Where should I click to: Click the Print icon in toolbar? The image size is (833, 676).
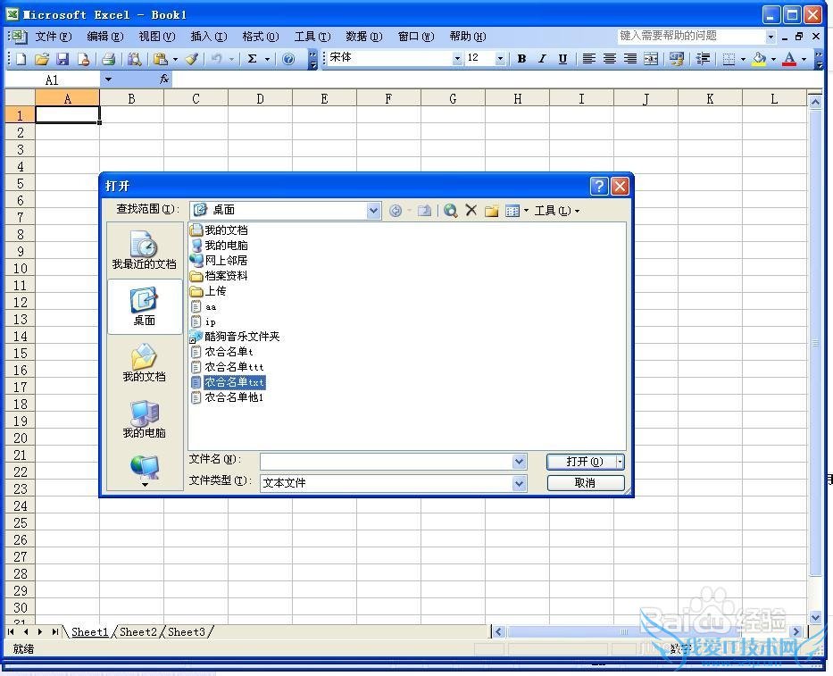[x=109, y=59]
